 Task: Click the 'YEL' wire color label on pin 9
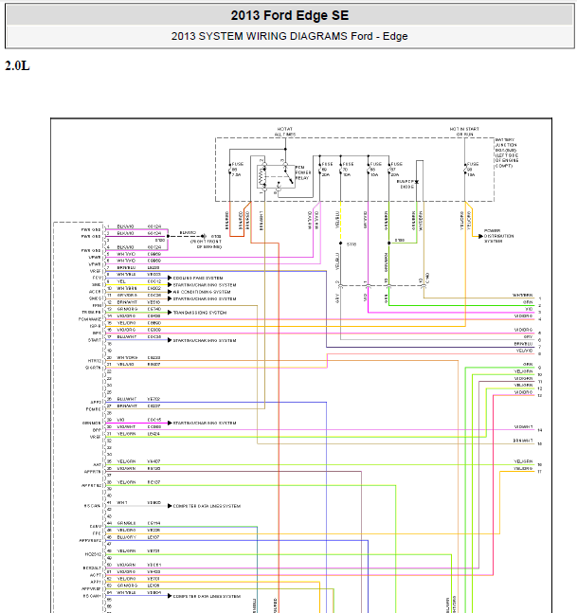click(121, 281)
